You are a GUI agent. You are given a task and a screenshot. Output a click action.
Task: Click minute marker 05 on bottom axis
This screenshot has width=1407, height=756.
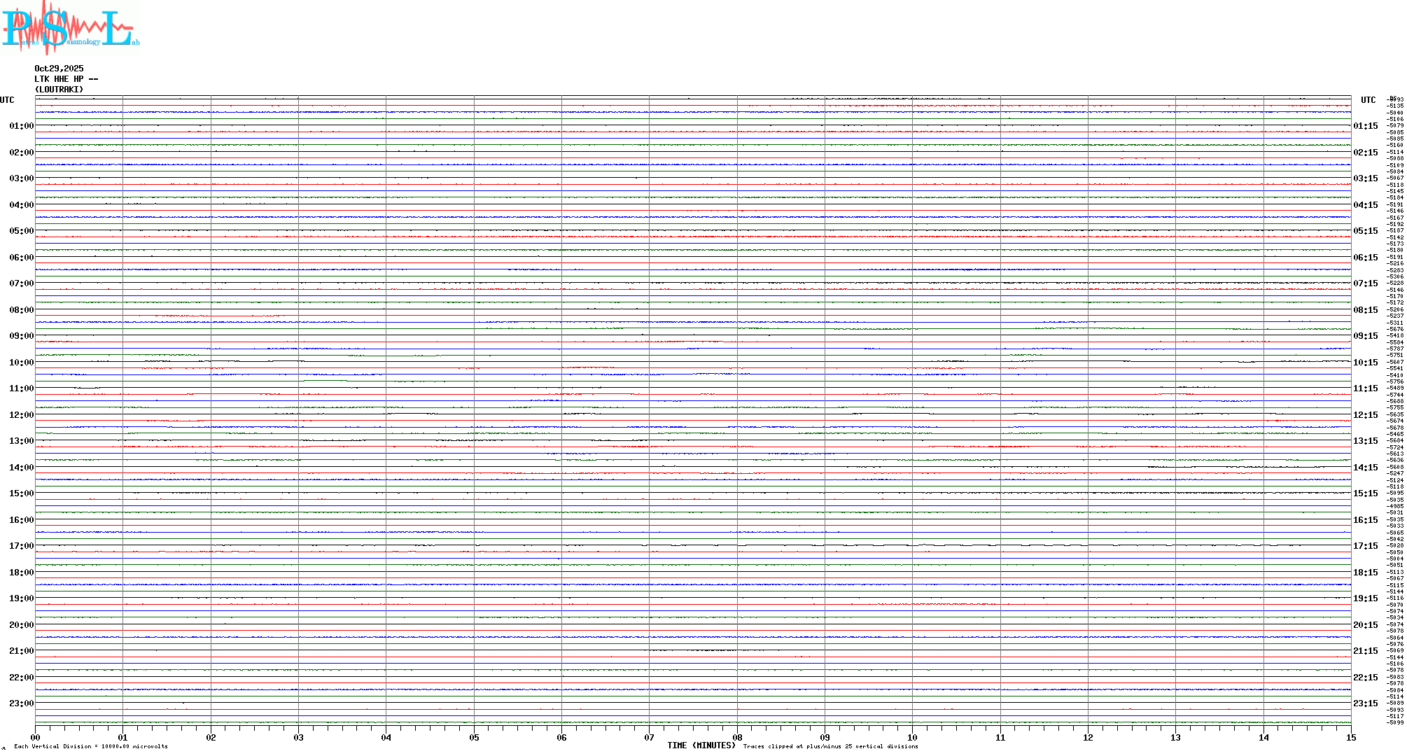point(474,738)
